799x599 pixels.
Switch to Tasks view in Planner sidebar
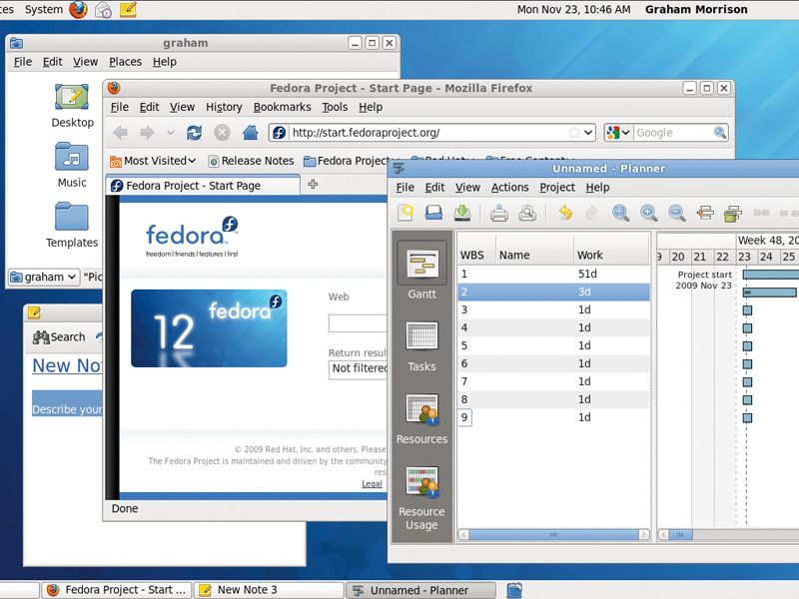click(421, 346)
